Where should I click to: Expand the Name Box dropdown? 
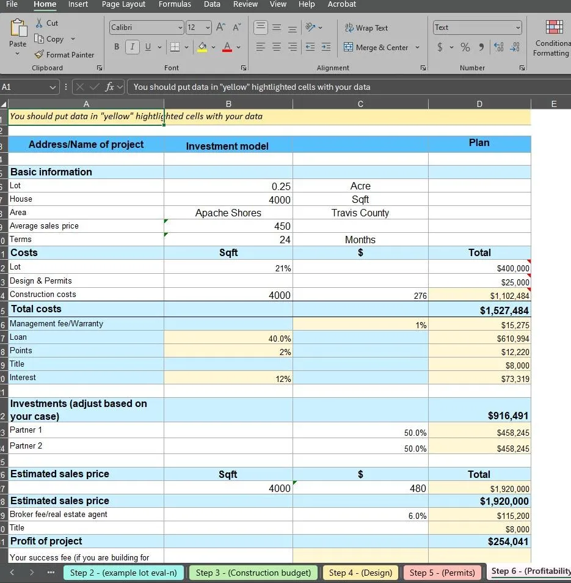pyautogui.click(x=53, y=87)
